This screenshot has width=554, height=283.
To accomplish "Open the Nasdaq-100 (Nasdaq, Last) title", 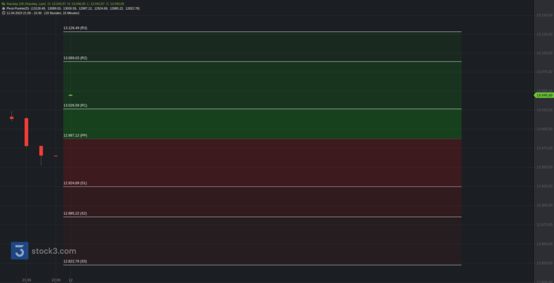I will click(26, 4).
